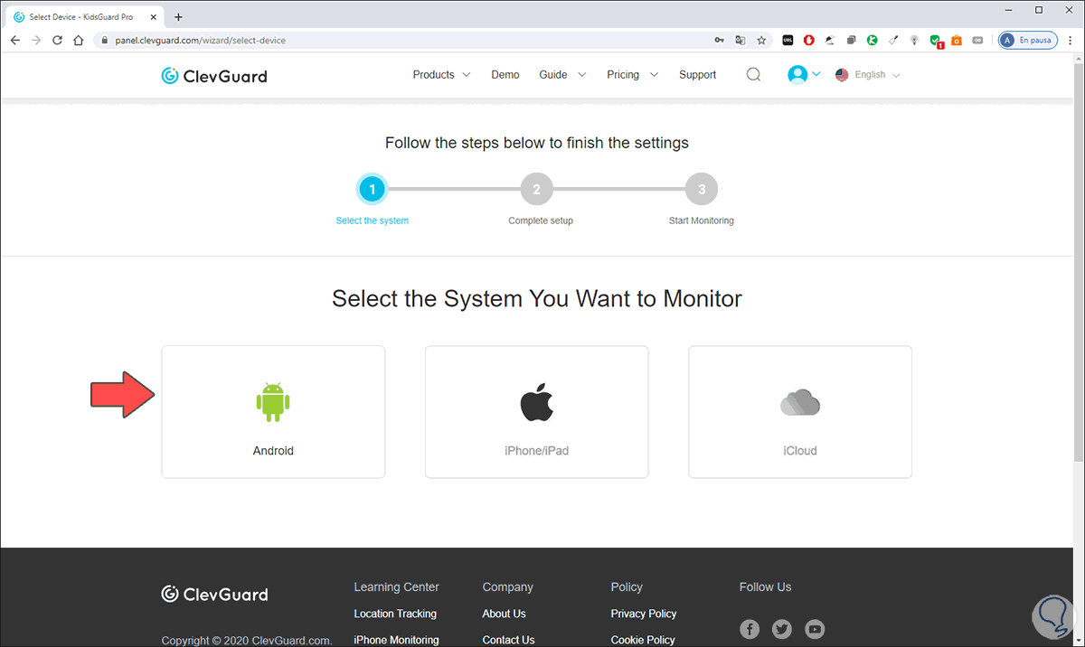Open the black URL extension
1085x647 pixels.
point(788,41)
